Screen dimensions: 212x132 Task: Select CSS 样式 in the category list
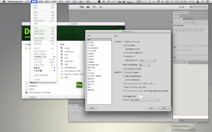coord(91,45)
